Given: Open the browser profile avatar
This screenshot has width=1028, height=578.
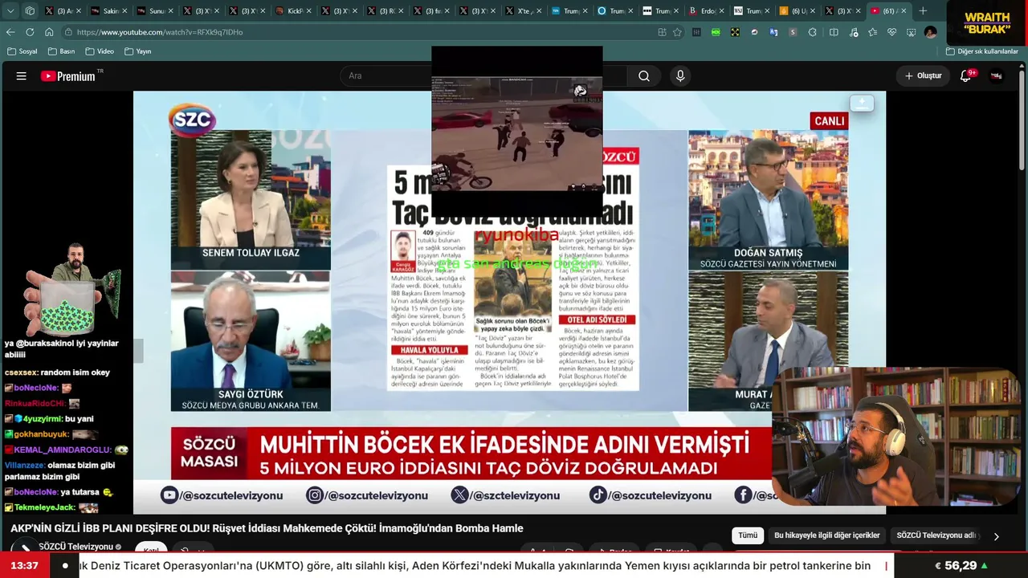Looking at the screenshot, I should [930, 32].
